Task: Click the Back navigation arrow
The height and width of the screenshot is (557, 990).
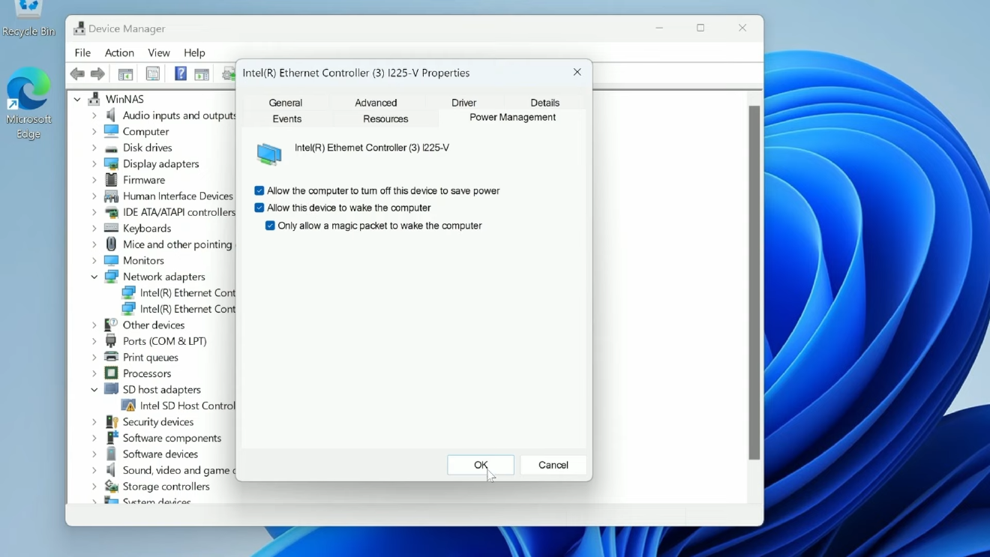Action: [76, 73]
